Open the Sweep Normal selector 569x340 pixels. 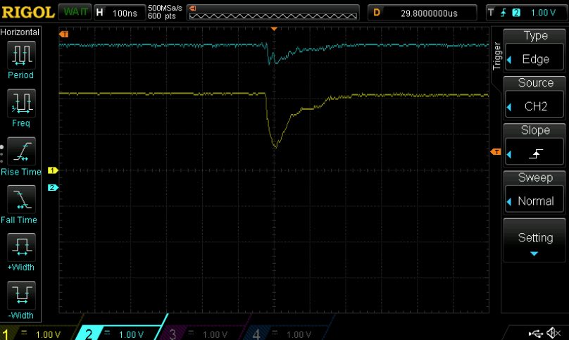[534, 192]
